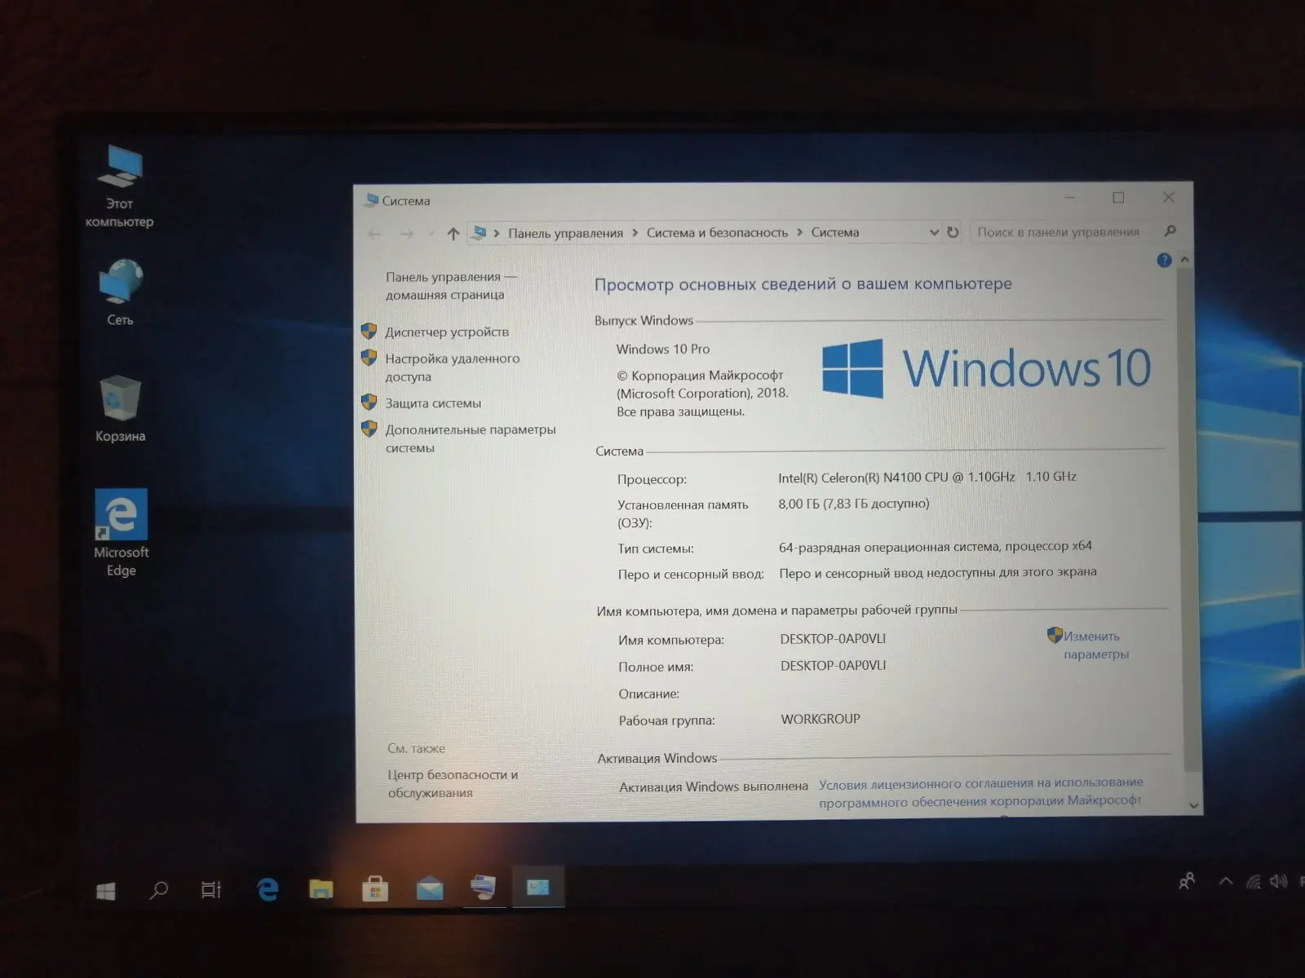Refresh the Система page
Viewport: 1305px width, 978px height.
(953, 232)
